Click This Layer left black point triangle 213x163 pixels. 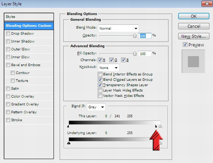[x=69, y=126]
